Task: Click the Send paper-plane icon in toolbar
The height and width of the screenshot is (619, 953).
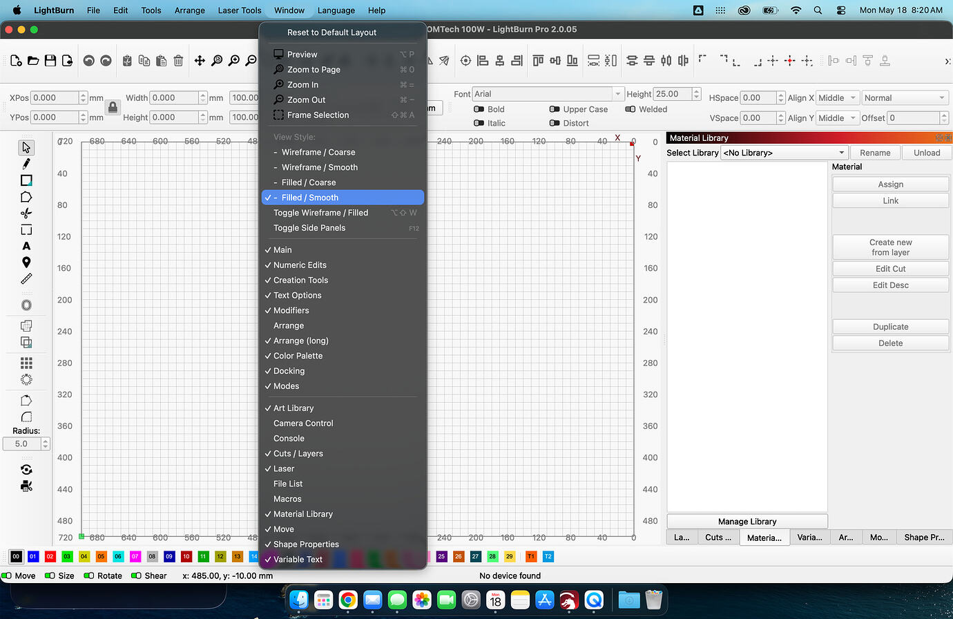Action: [444, 61]
